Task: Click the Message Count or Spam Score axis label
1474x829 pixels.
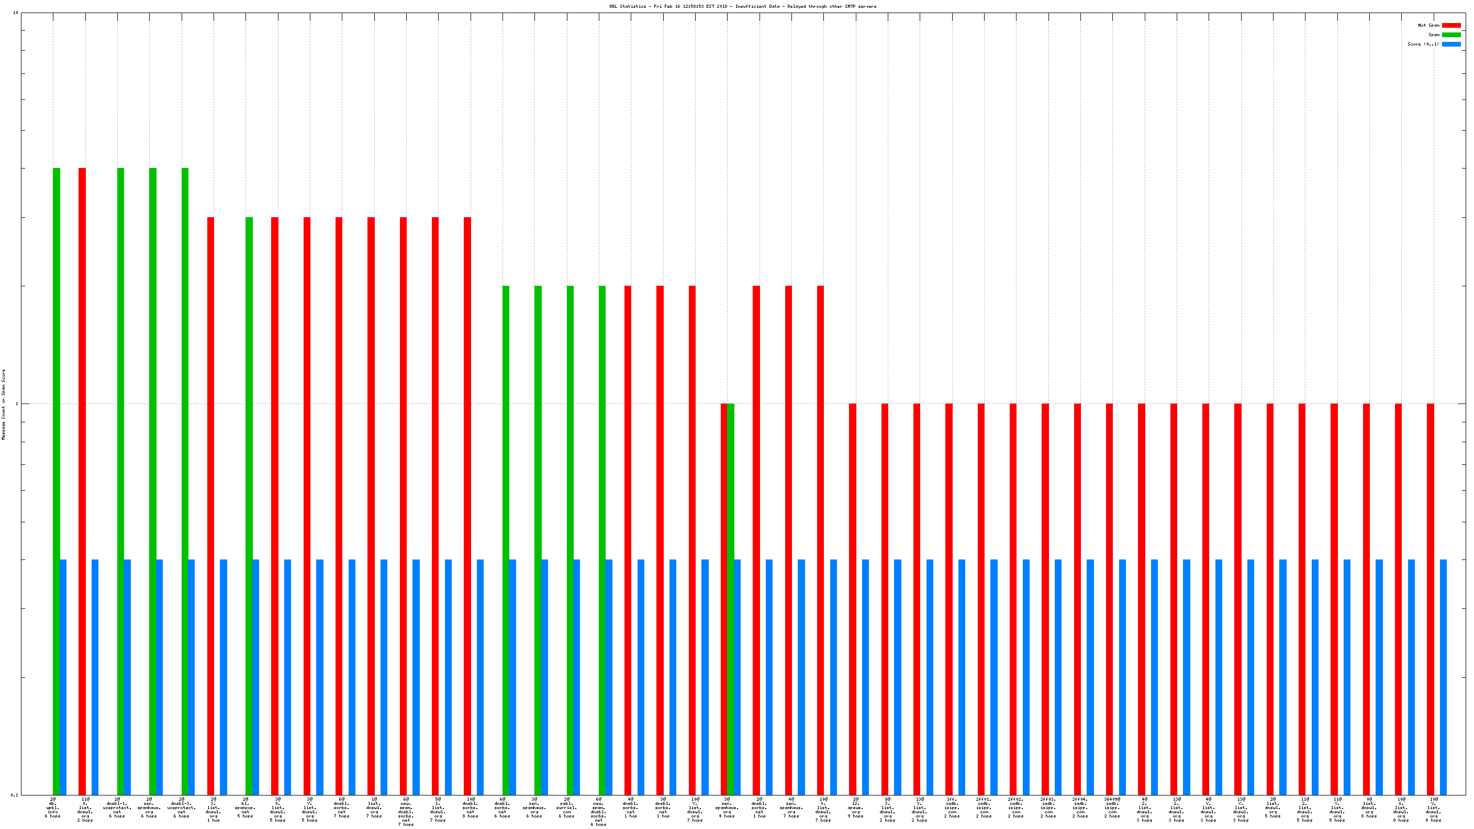Action: (4, 404)
